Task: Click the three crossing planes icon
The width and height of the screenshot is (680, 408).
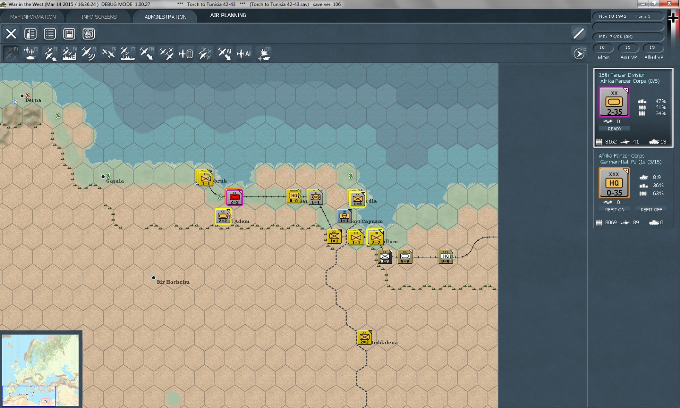Action: (166, 53)
